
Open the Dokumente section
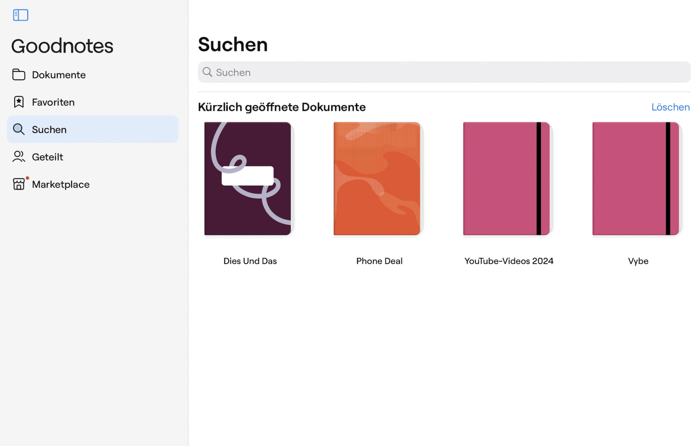(93, 75)
